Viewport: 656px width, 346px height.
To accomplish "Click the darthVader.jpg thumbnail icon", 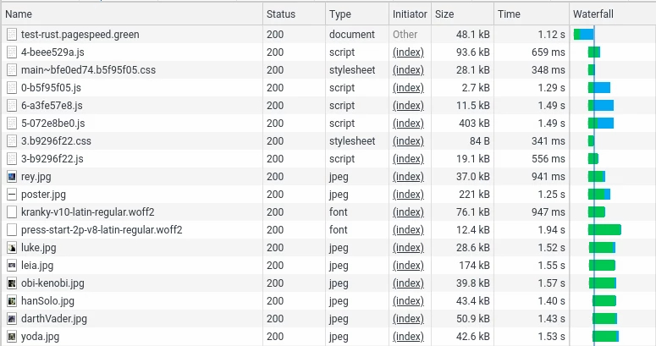I will coord(12,319).
